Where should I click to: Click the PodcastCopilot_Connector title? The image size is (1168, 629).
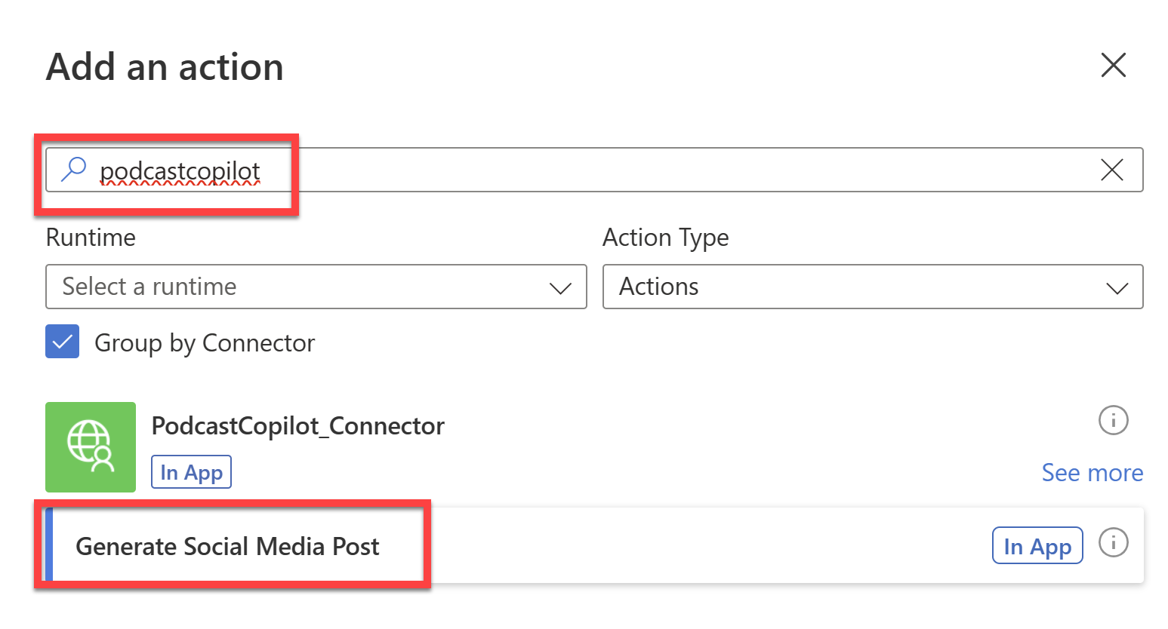(x=297, y=426)
